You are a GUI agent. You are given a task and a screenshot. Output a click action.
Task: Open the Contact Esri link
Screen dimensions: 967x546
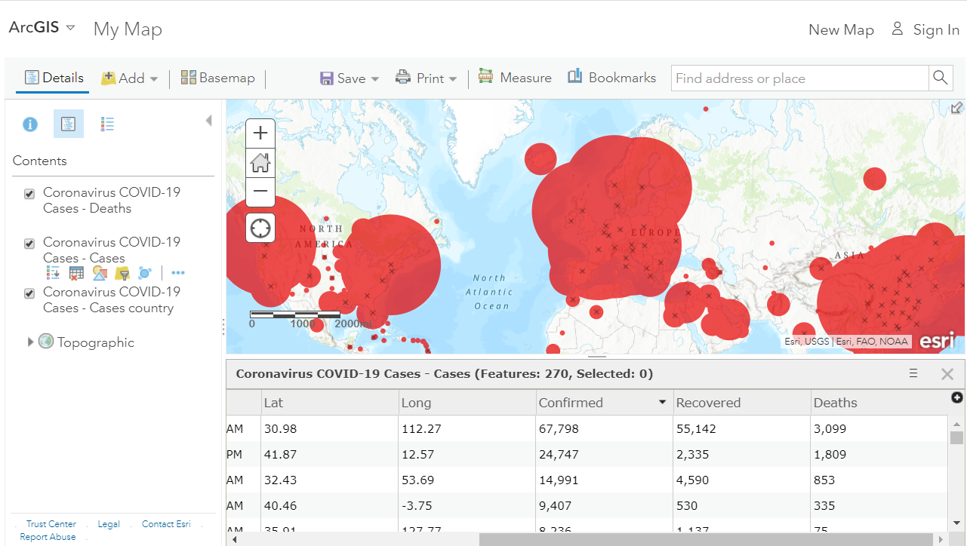166,524
